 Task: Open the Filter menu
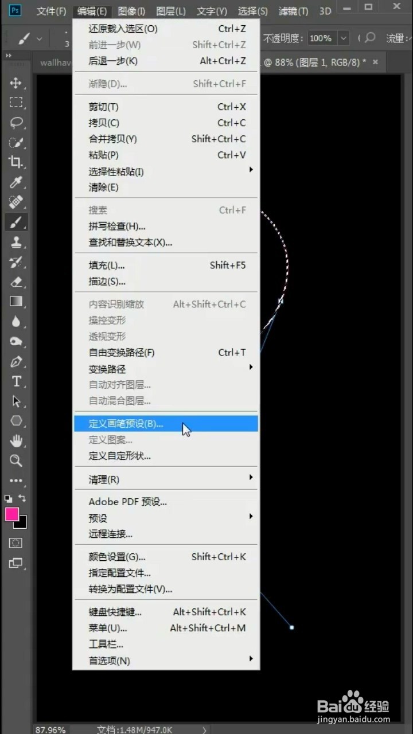tap(293, 11)
